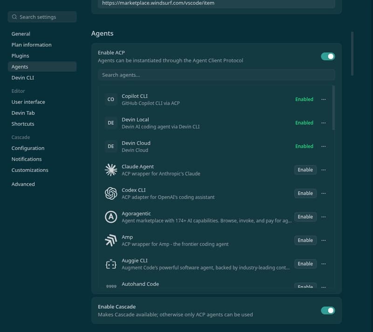The width and height of the screenshot is (373, 332).
Task: Go to the Plugins section
Action: coord(42,56)
